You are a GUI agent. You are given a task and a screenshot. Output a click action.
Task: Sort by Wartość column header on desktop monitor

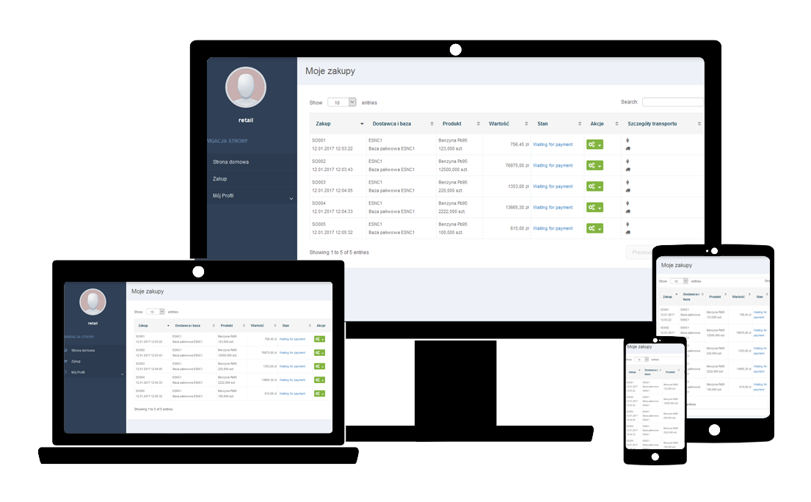[x=499, y=124]
